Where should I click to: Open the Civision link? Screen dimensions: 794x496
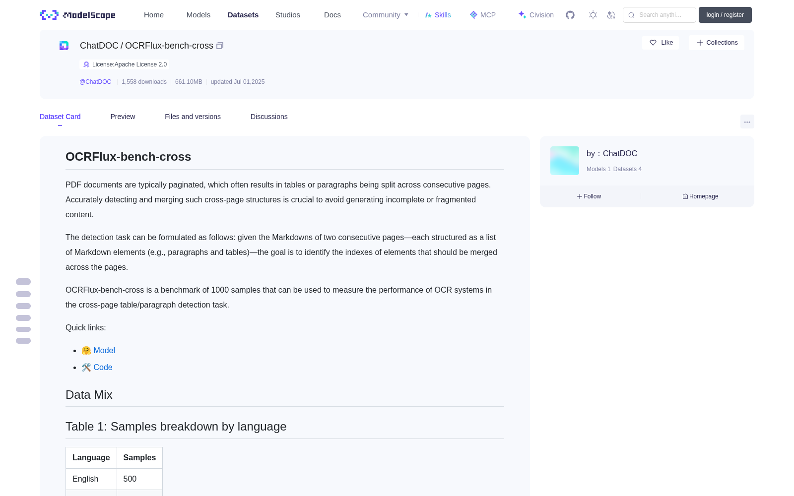[x=536, y=15]
